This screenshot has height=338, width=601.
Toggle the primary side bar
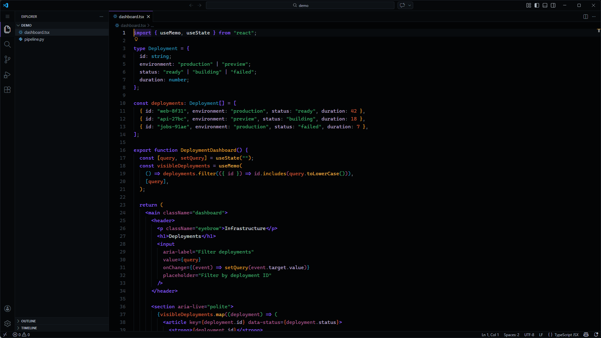[x=537, y=5]
